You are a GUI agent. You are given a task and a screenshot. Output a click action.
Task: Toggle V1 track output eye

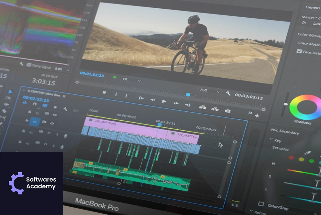52,123
